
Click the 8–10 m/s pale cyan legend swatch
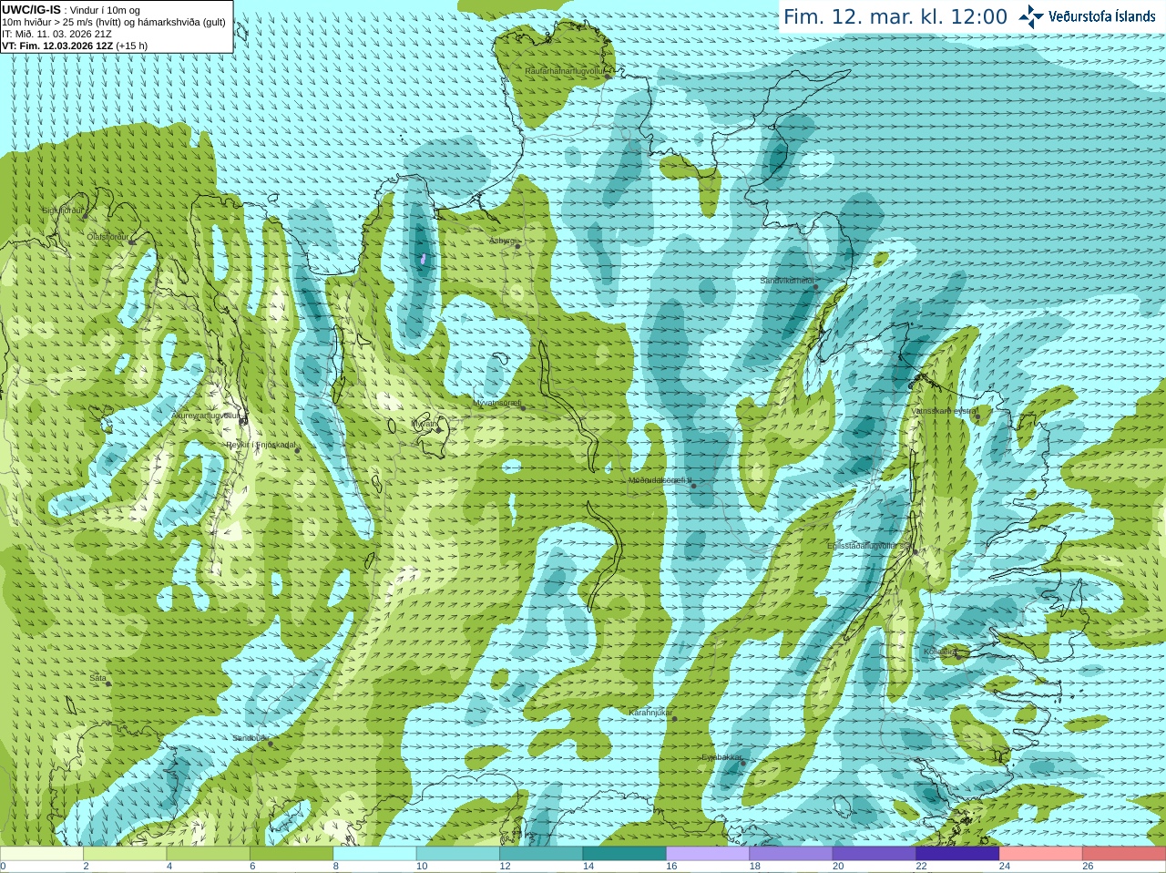[x=374, y=853]
